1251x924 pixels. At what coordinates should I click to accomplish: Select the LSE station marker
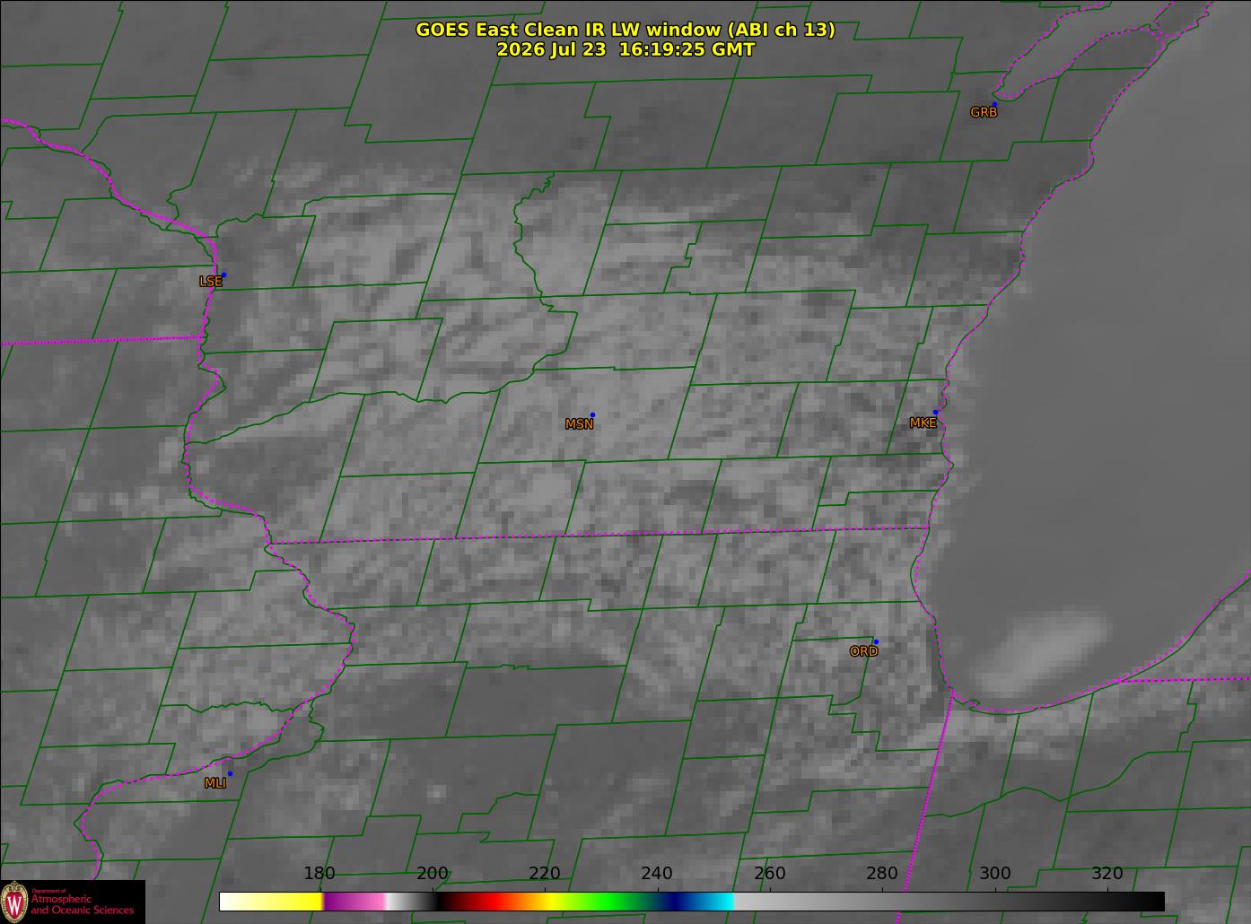pos(223,275)
